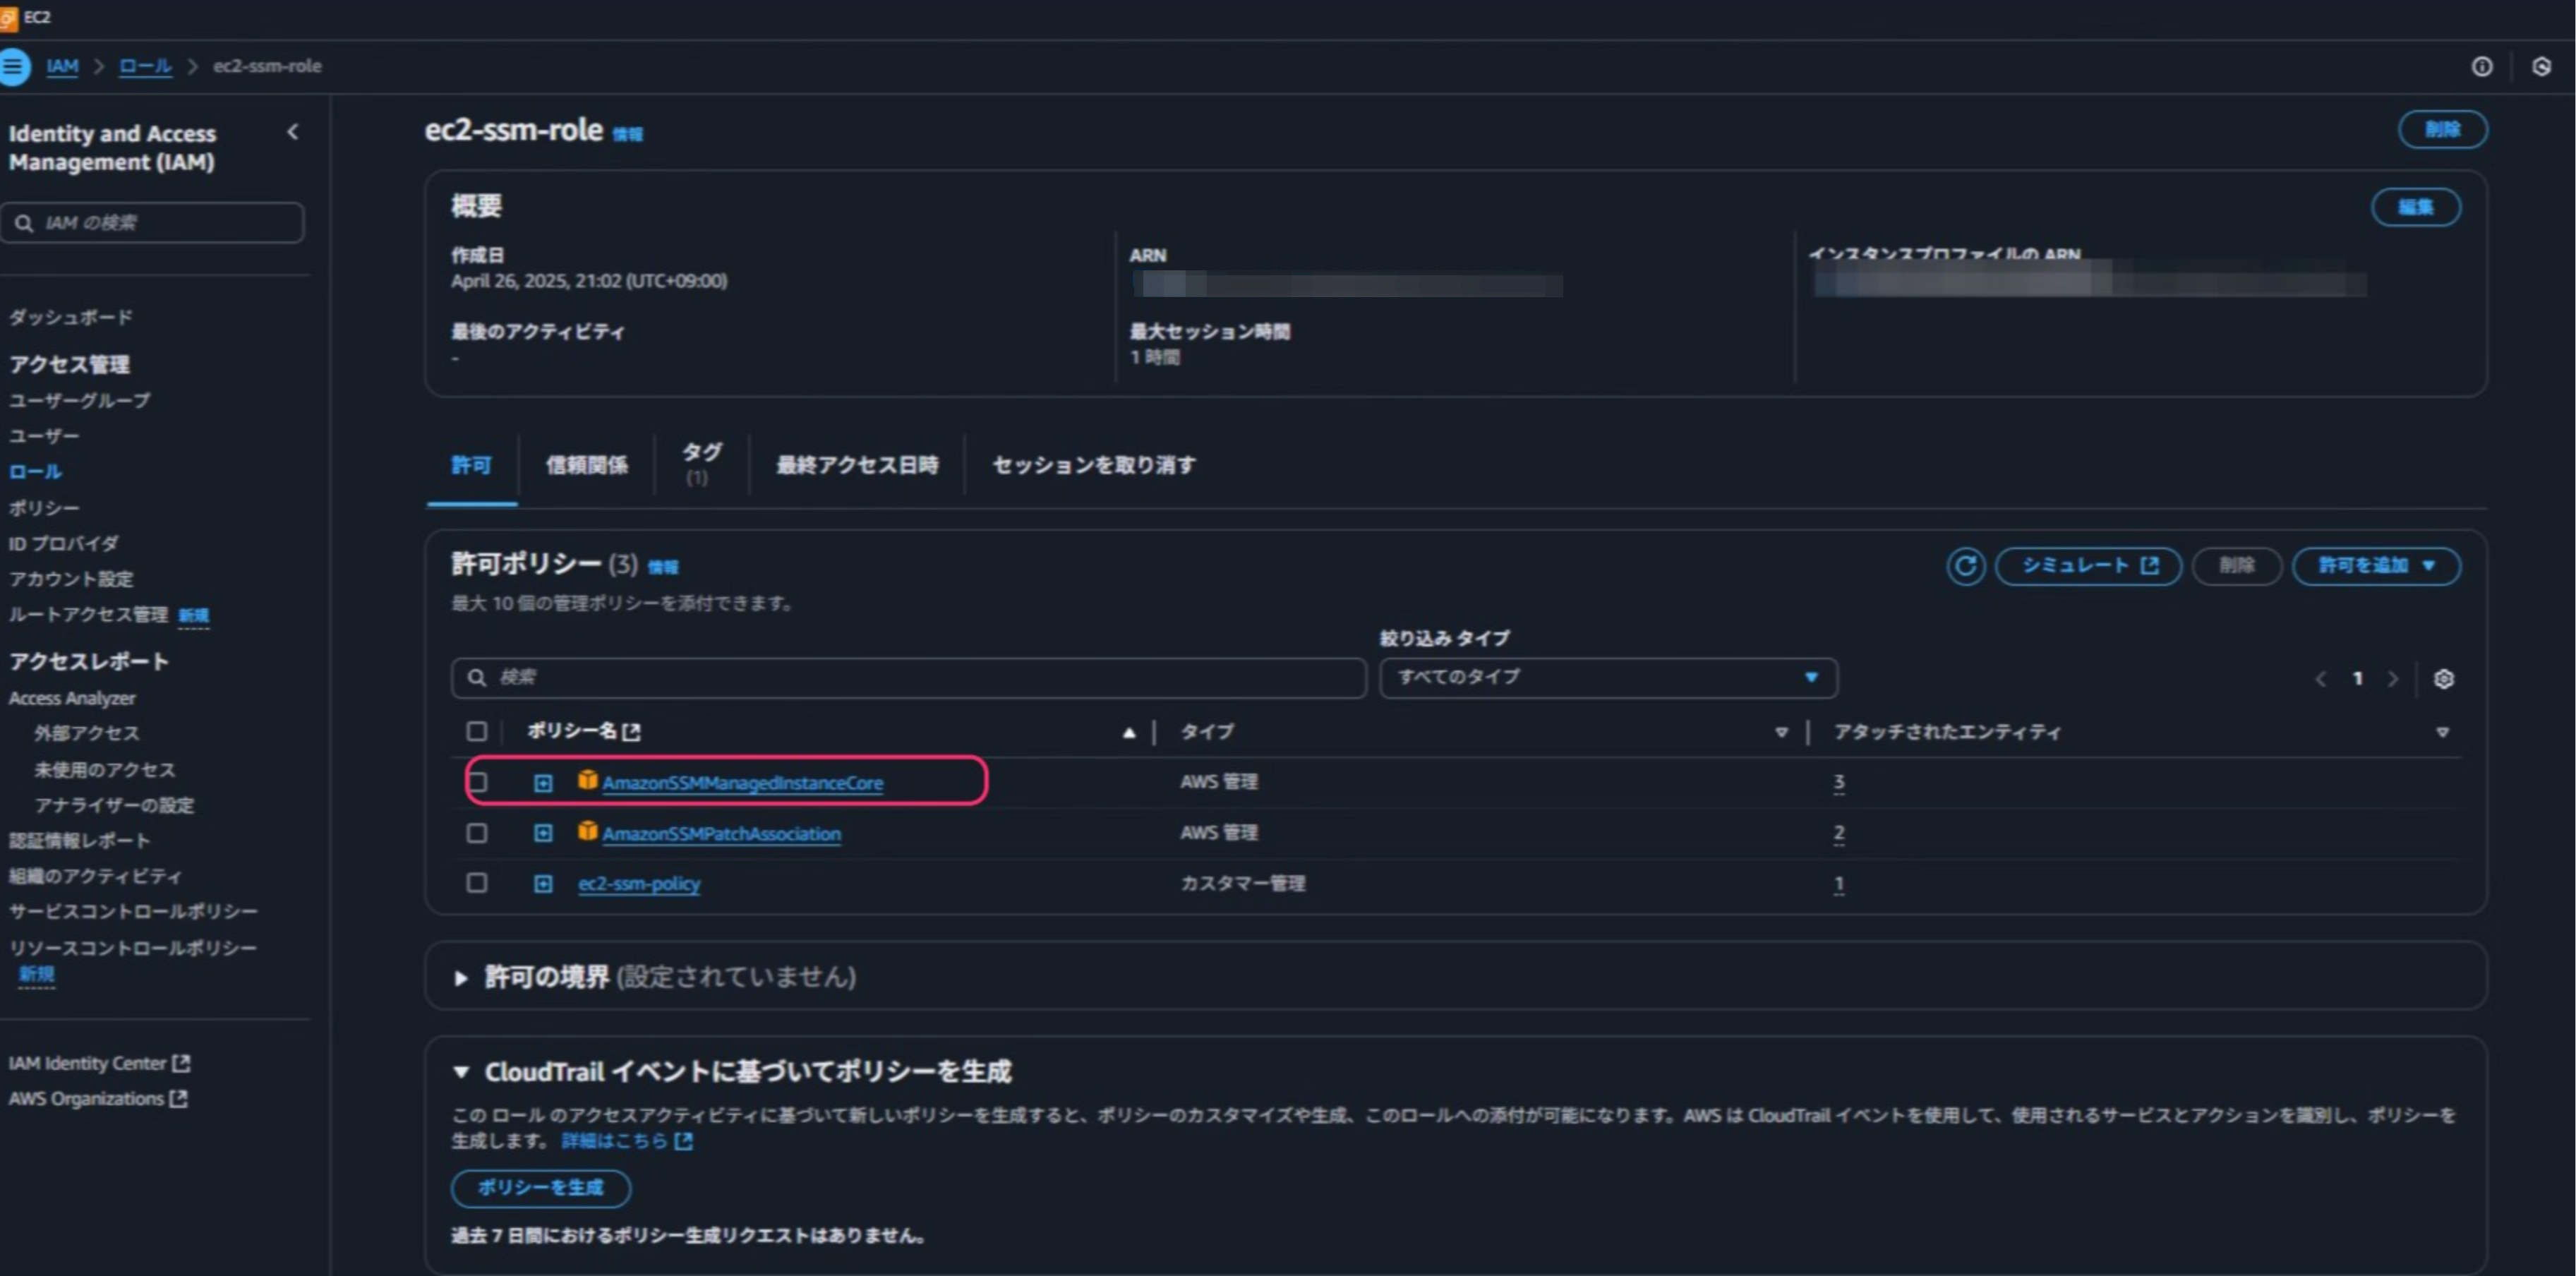The width and height of the screenshot is (2576, 1276).
Task: Open the ロール breadcrumb link
Action: (x=145, y=66)
